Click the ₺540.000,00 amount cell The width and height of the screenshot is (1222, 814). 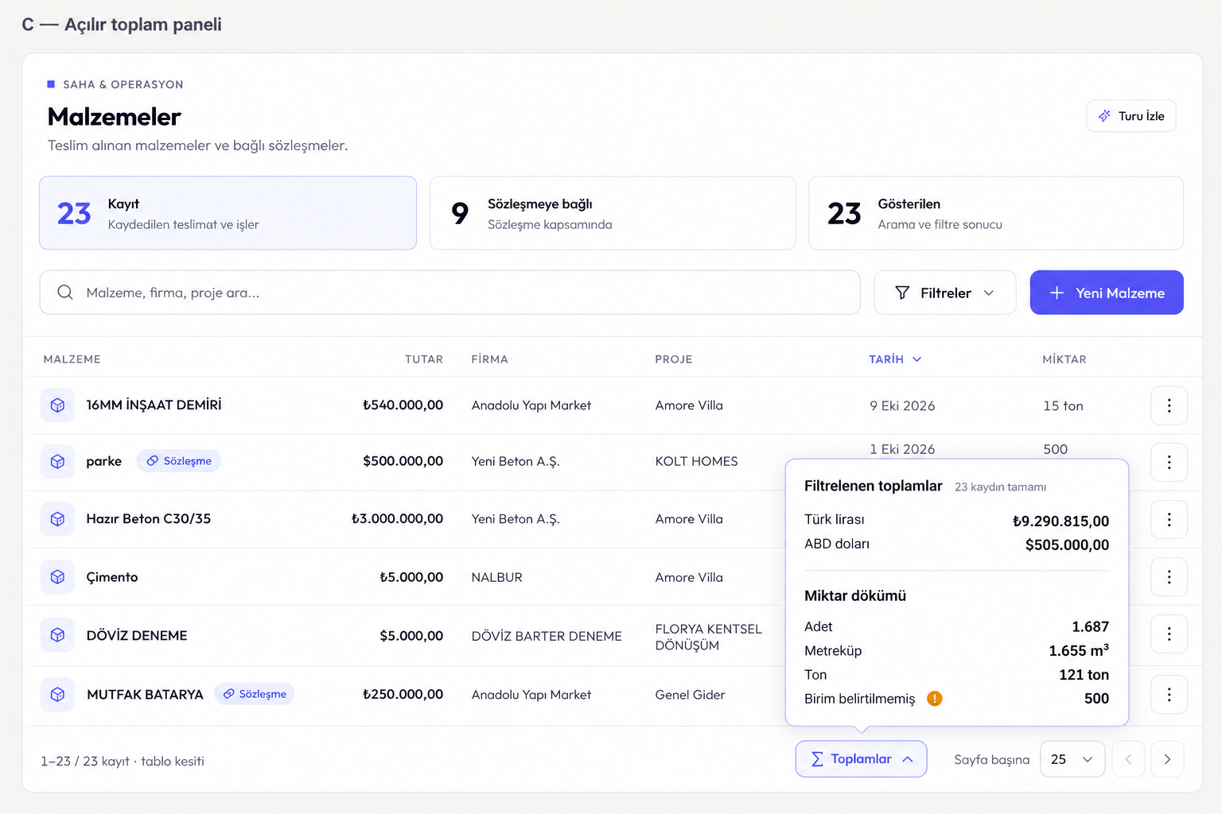pyautogui.click(x=403, y=405)
